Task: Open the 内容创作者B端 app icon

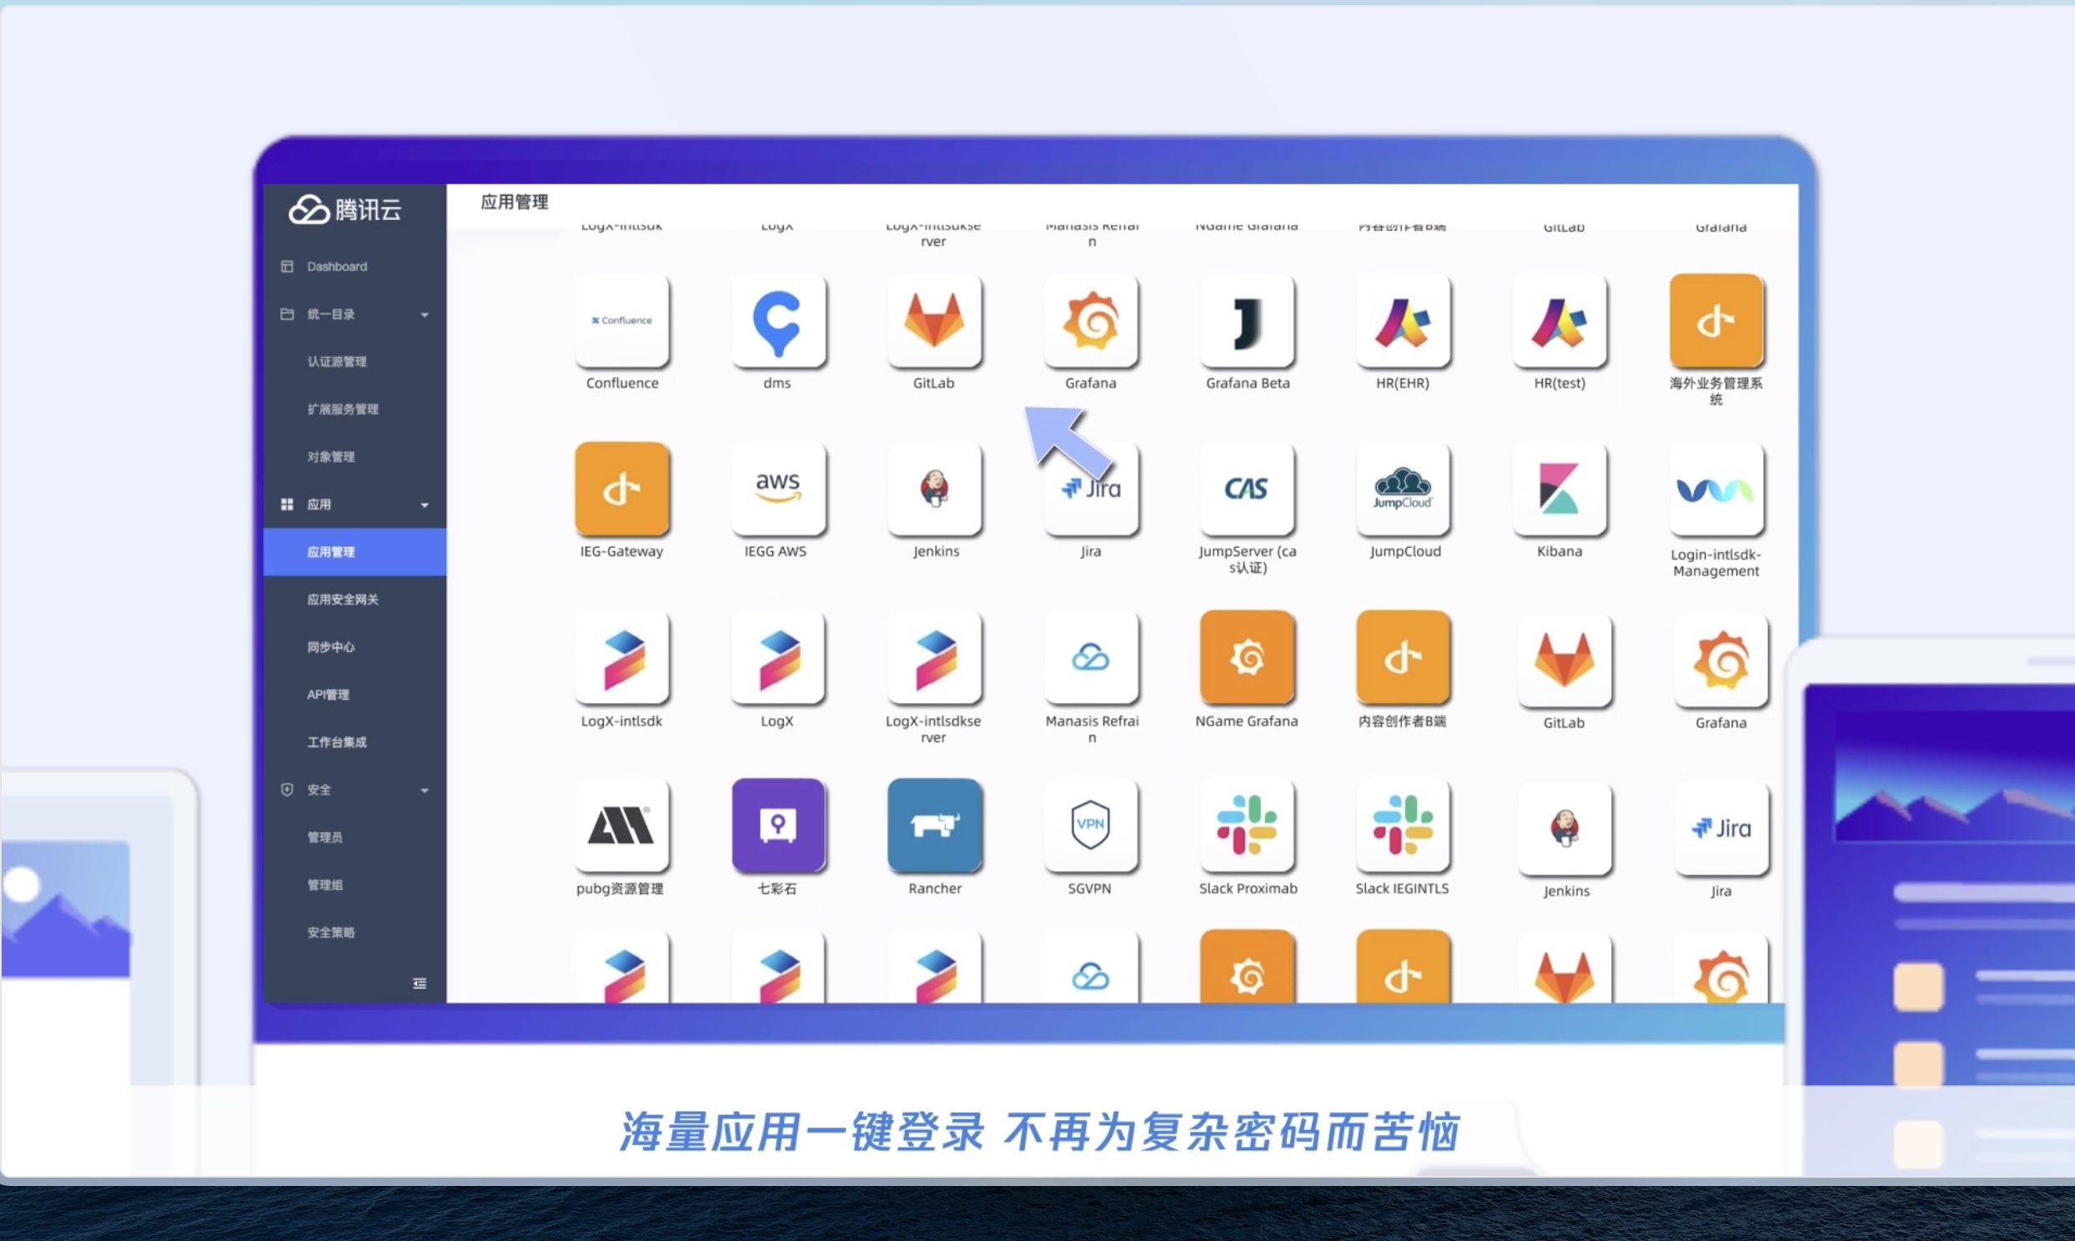Action: pyautogui.click(x=1403, y=657)
